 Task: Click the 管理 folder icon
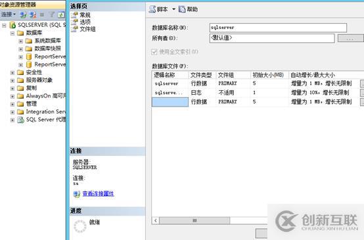pos(20,104)
